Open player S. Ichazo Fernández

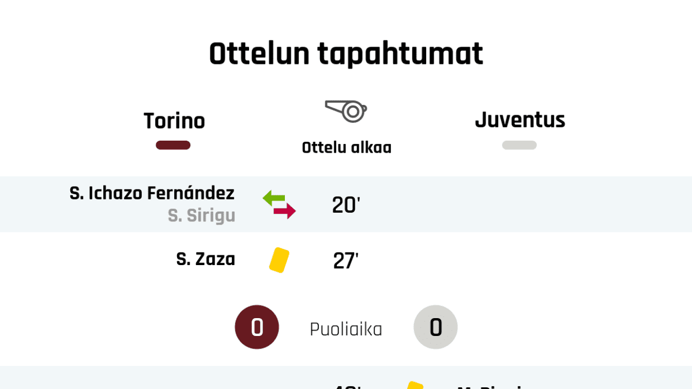point(152,193)
